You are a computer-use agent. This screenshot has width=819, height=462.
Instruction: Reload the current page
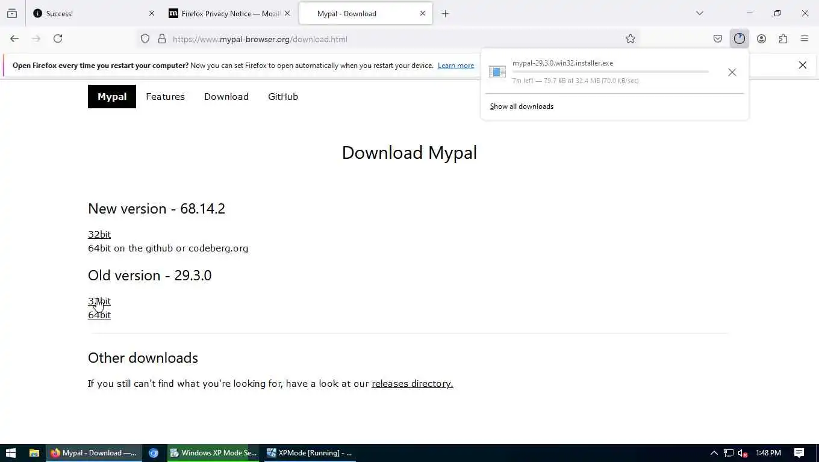58,38
